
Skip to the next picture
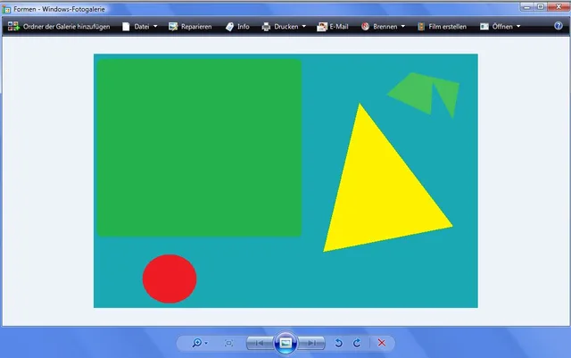pyautogui.click(x=311, y=343)
